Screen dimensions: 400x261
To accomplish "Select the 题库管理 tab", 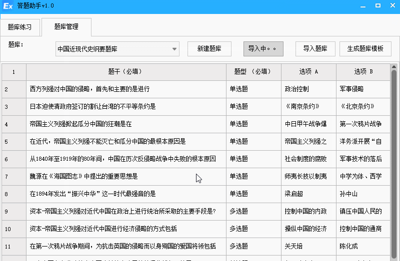I will [x=66, y=26].
